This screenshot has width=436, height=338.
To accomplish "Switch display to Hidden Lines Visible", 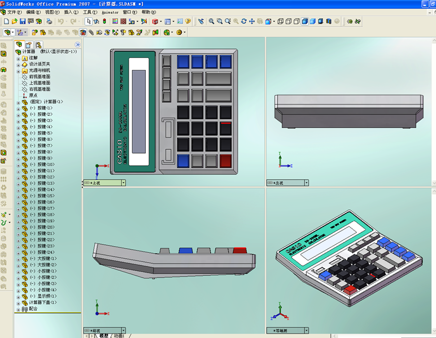I will click(289, 21).
